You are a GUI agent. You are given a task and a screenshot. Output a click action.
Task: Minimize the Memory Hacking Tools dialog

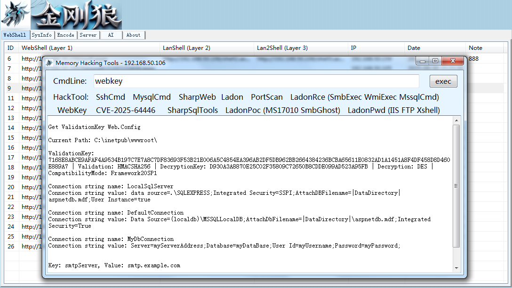423,61
